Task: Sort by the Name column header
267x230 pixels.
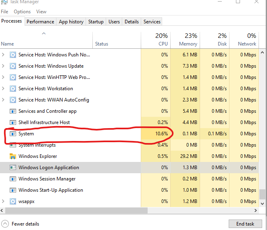Action: pos(46,40)
